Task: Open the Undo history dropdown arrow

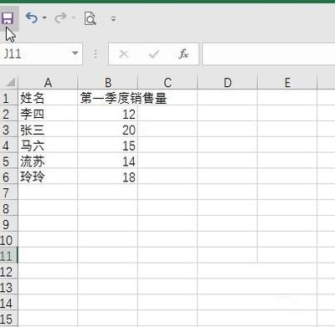Action: pos(44,18)
